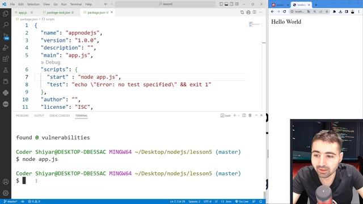Open the Terminal menu
This screenshot has height=204, width=363.
76,4
